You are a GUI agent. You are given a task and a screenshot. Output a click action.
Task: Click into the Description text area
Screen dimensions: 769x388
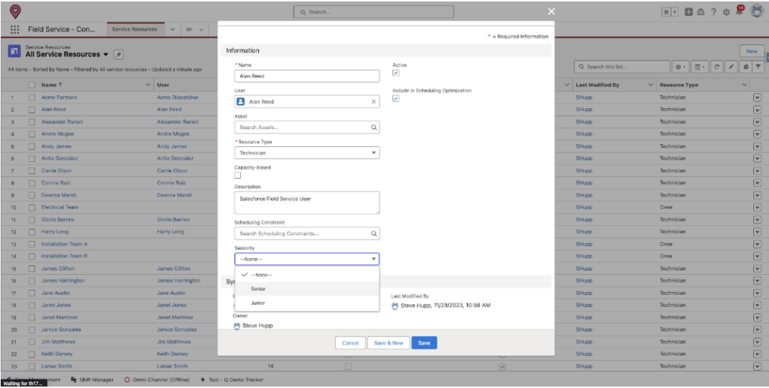tap(307, 203)
